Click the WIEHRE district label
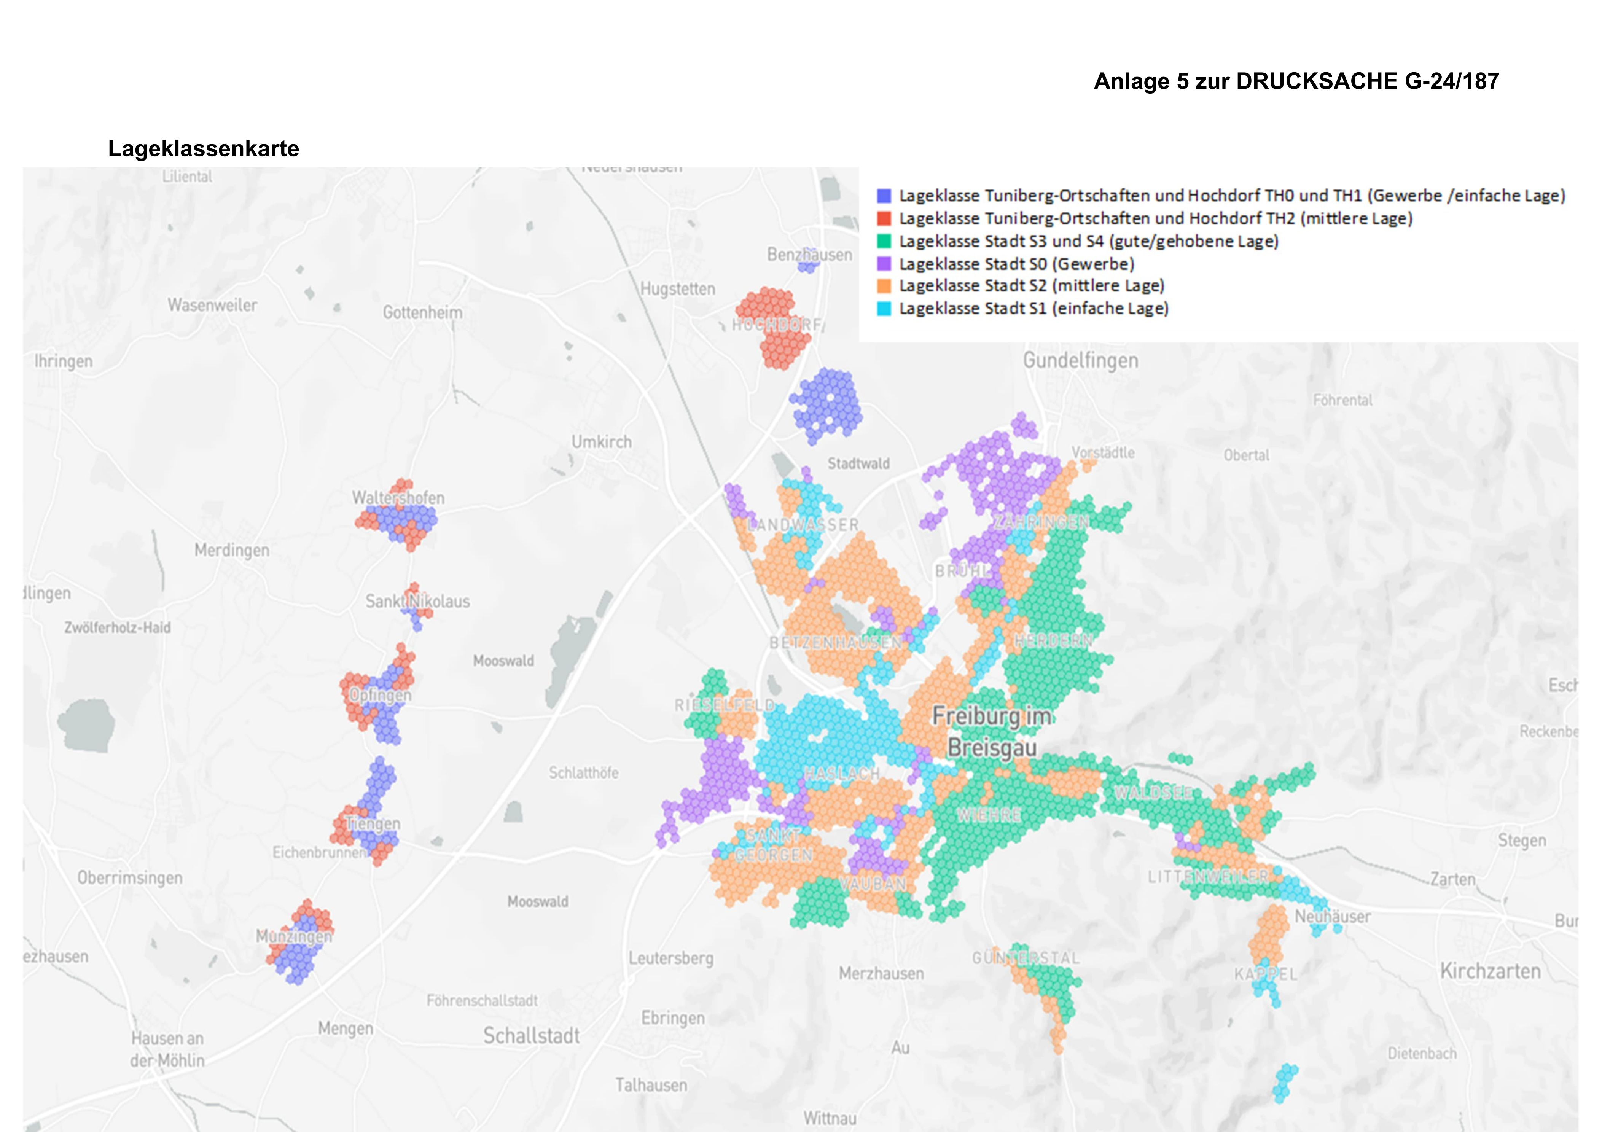 [989, 815]
